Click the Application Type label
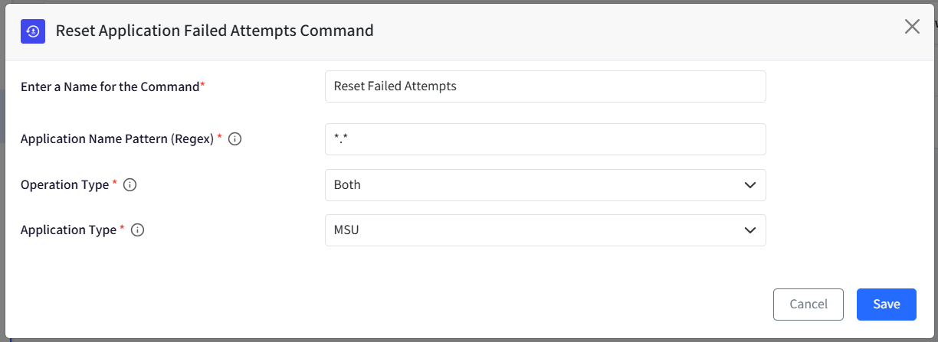This screenshot has width=938, height=342. pos(69,230)
